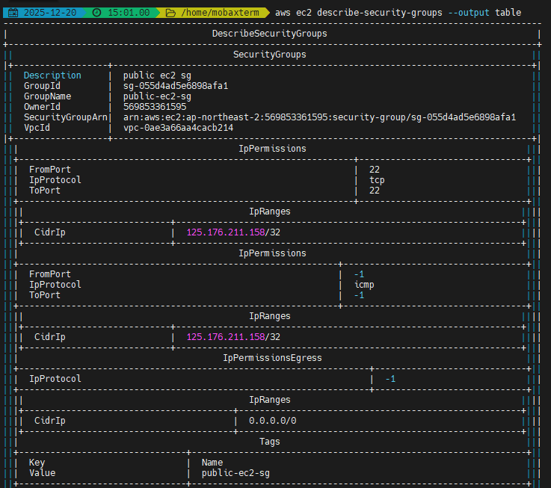Select the GroupName value public-ec2-sg
551x488 pixels.
[157, 96]
